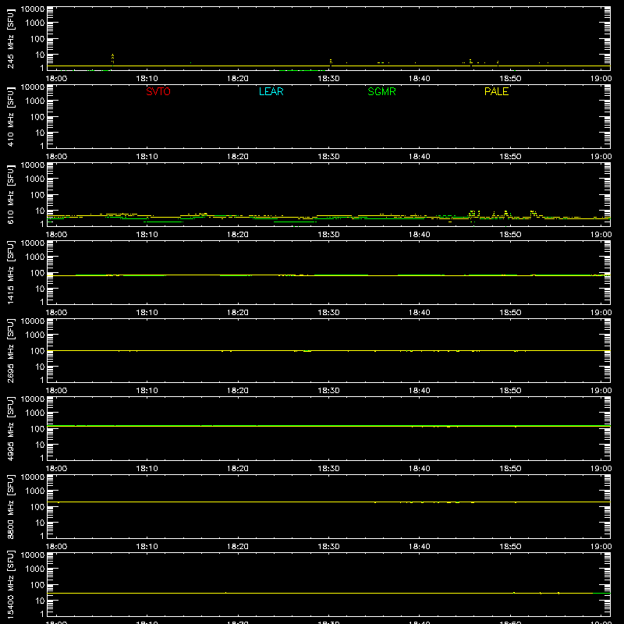This screenshot has width=624, height=624.
Task: Select the 410 MHz [SFU] axis title
Action: click(x=10, y=117)
